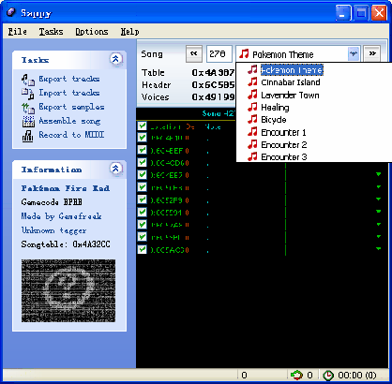
Task: Click the Note column header
Action: tap(213, 126)
